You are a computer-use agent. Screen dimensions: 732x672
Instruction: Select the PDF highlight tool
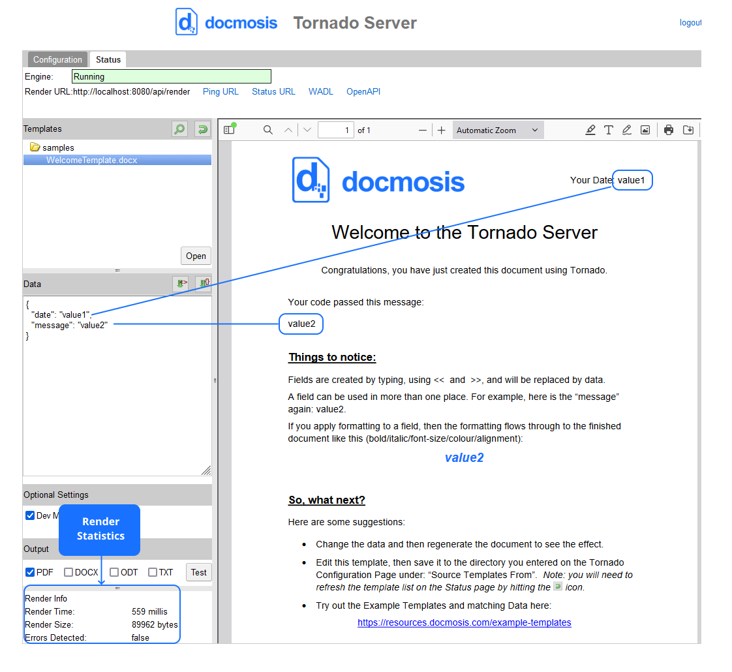[590, 130]
